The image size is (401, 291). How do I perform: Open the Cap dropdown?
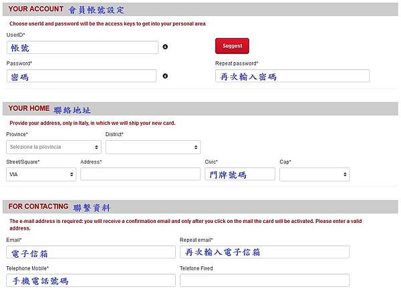[315, 174]
